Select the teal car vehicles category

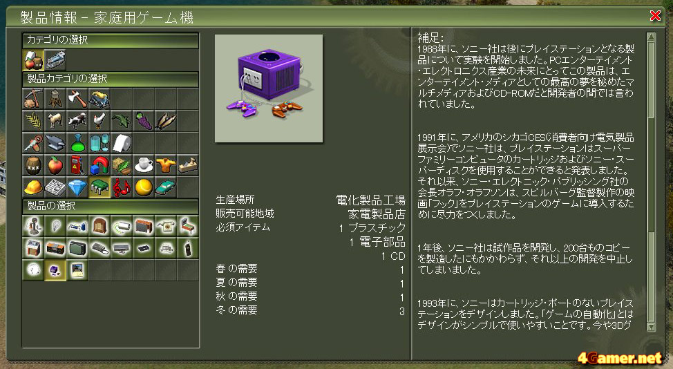click(x=166, y=187)
